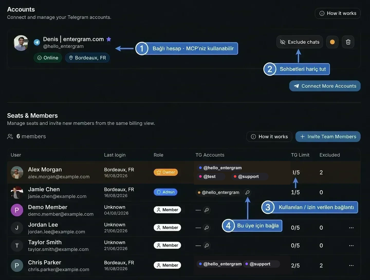Click alex.morgan@example.com email

pyautogui.click(x=59, y=177)
